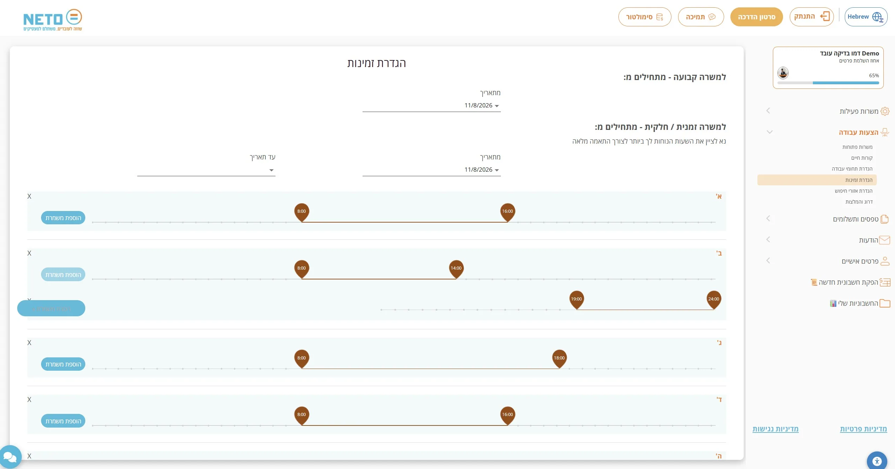Click the 19:00 marker on day ב'
895x469 pixels.
(x=576, y=300)
